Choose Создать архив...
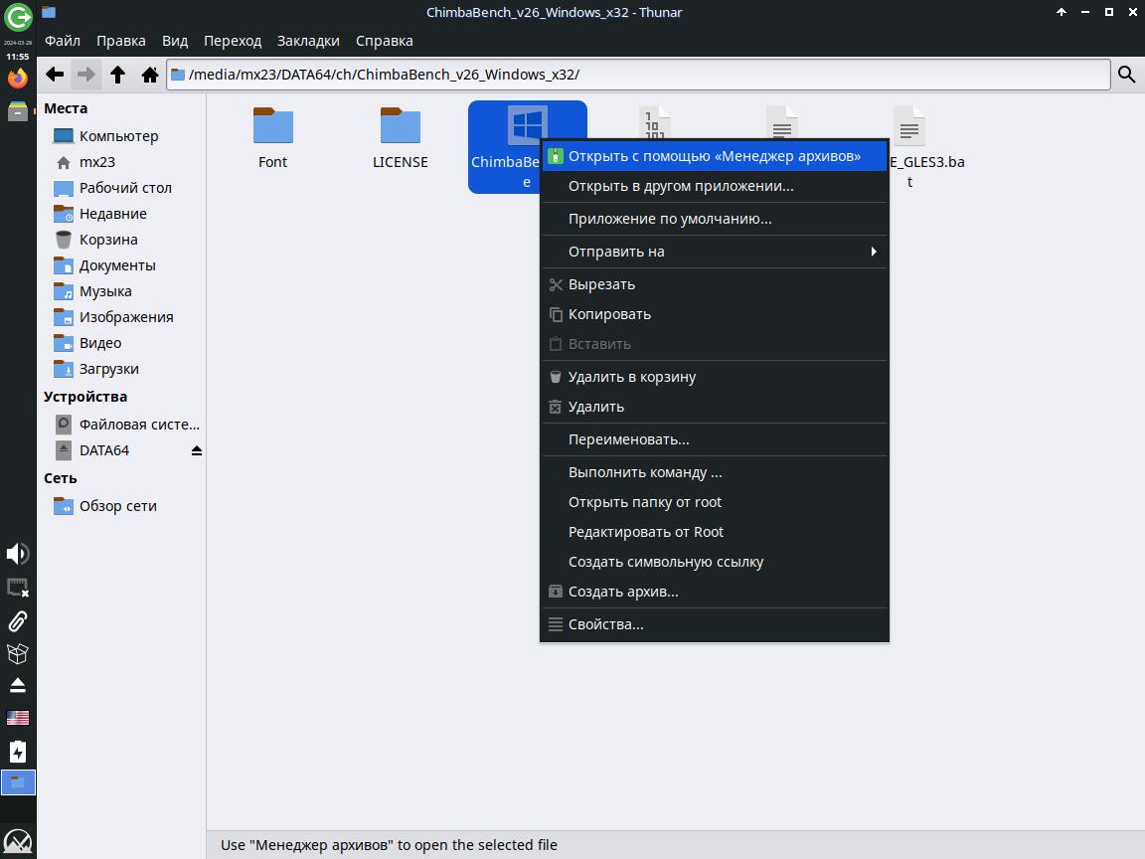The image size is (1145, 859). (715, 593)
